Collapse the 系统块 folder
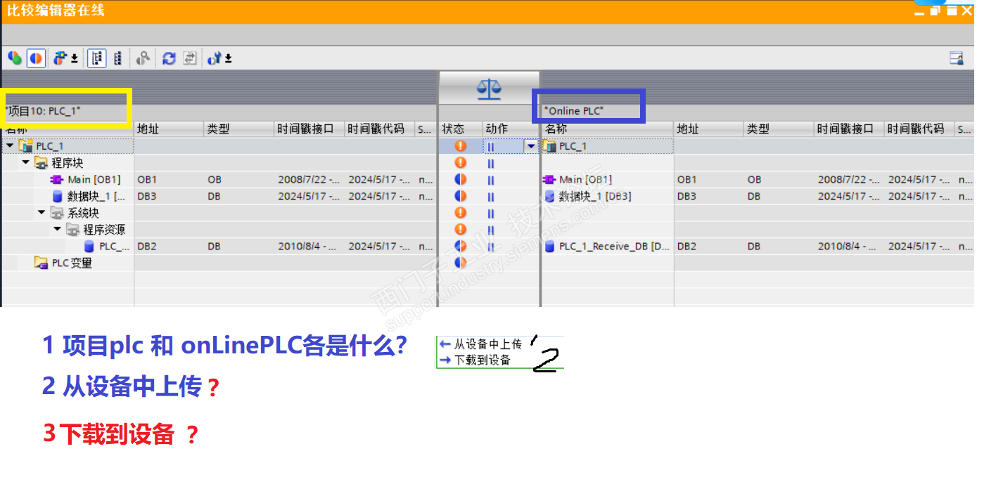The height and width of the screenshot is (496, 996). [41, 213]
